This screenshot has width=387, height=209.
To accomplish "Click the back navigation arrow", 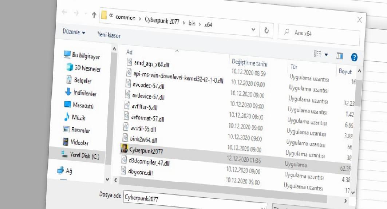I will (64, 12).
